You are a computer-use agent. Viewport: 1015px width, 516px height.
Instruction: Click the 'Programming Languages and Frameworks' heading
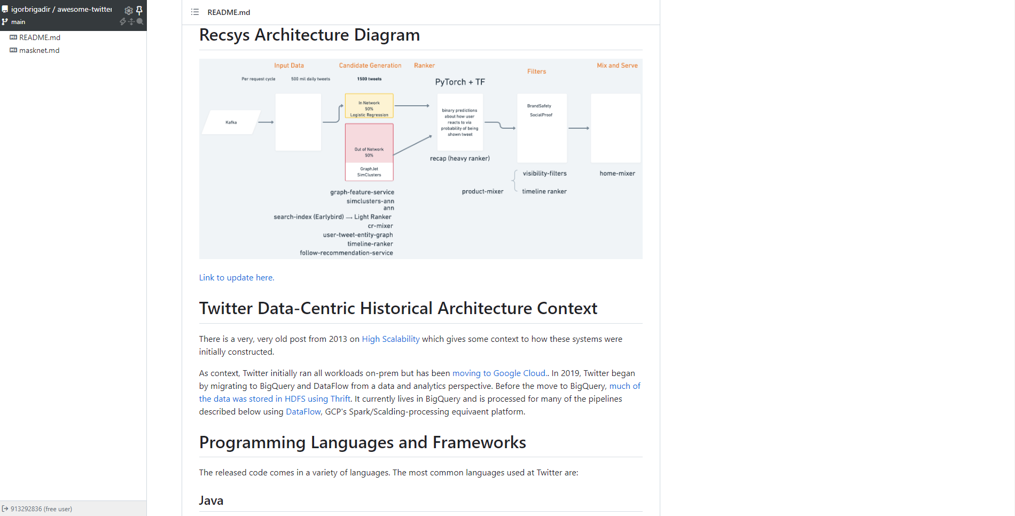point(363,443)
